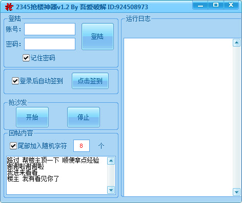Click the 账号 account input field
Screen dimensions: 242x203
pos(50,29)
